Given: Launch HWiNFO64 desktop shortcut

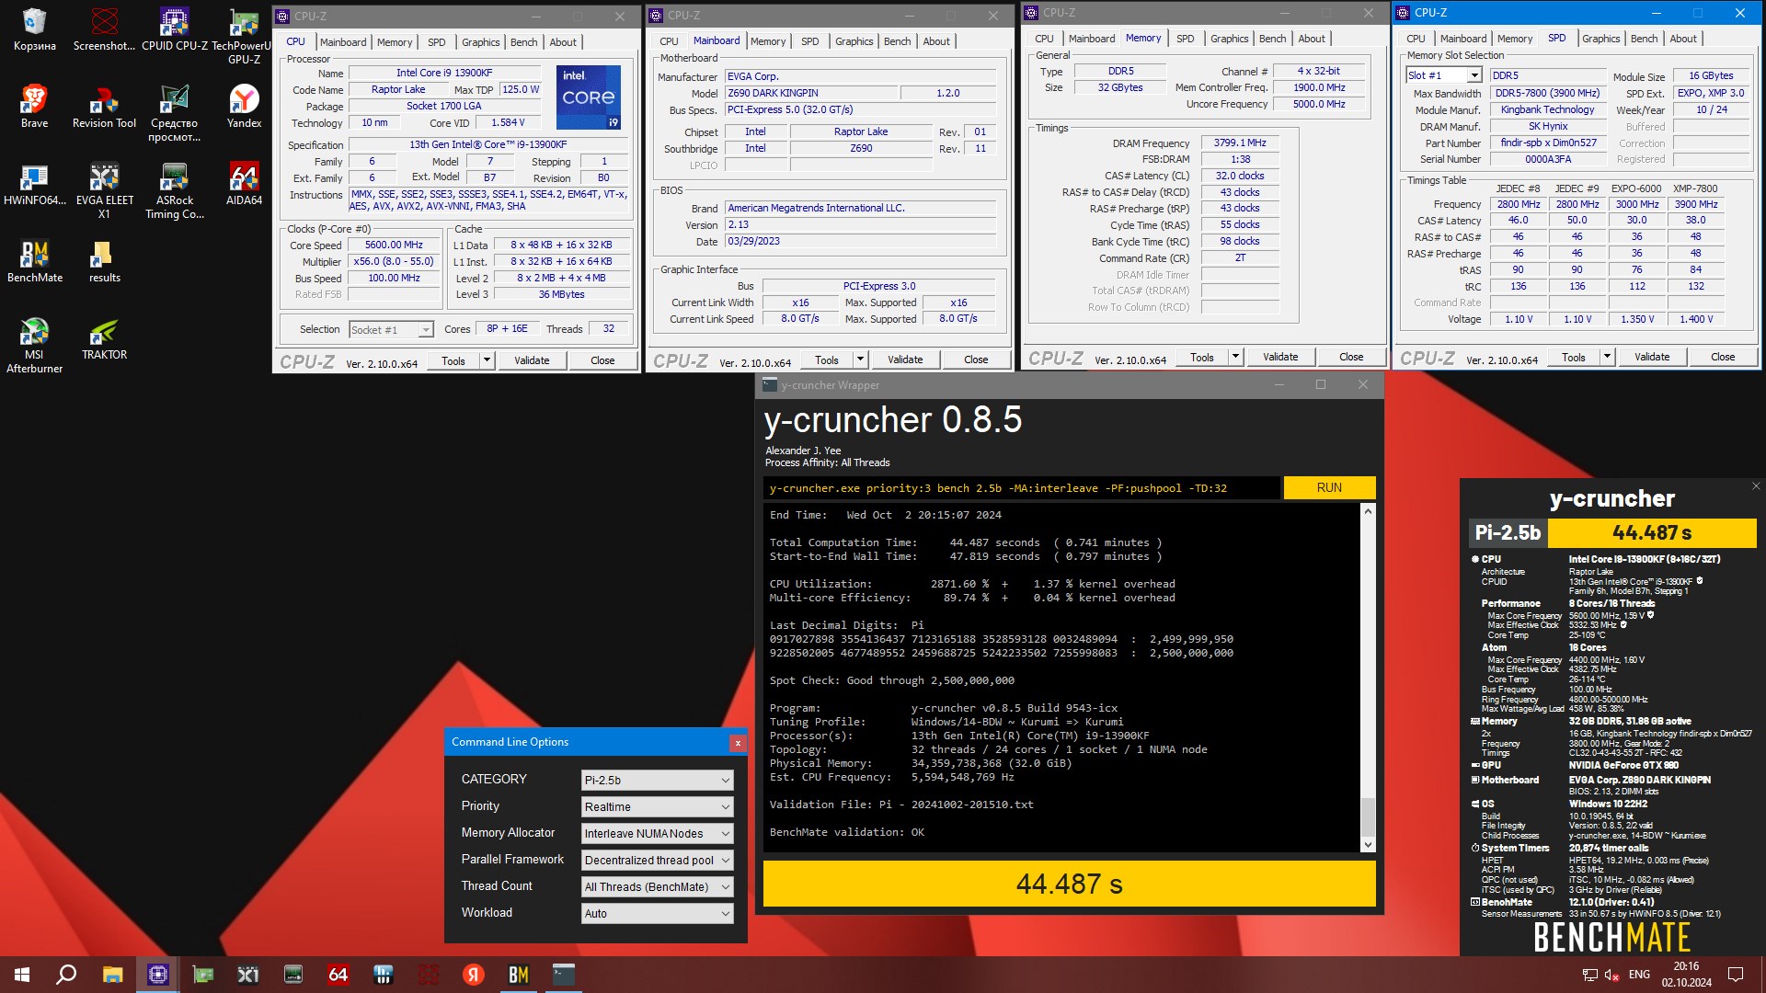Looking at the screenshot, I should [x=34, y=184].
